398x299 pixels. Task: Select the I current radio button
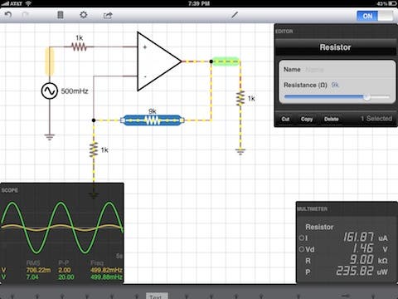302,238
